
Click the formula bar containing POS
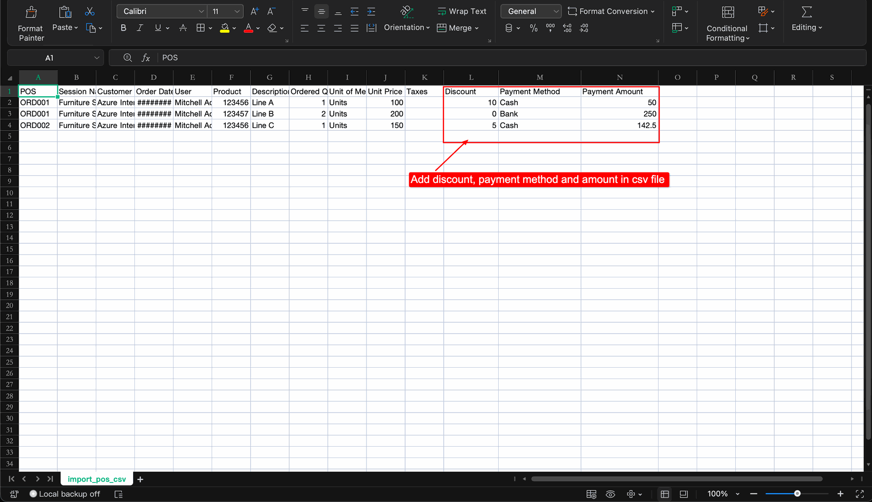[511, 58]
